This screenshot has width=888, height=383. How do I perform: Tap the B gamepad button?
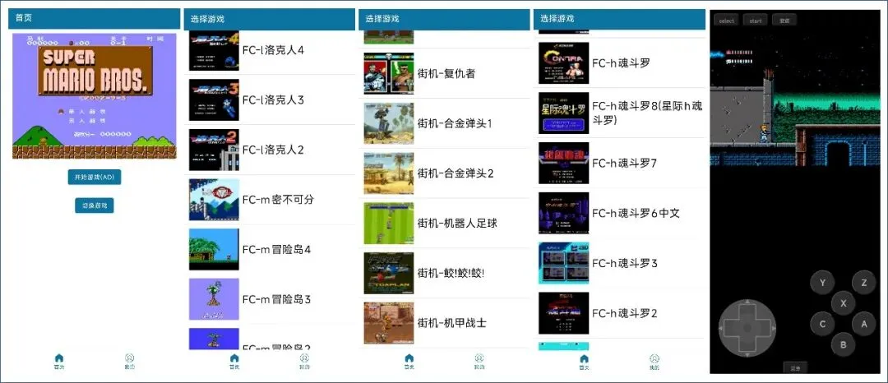(844, 344)
